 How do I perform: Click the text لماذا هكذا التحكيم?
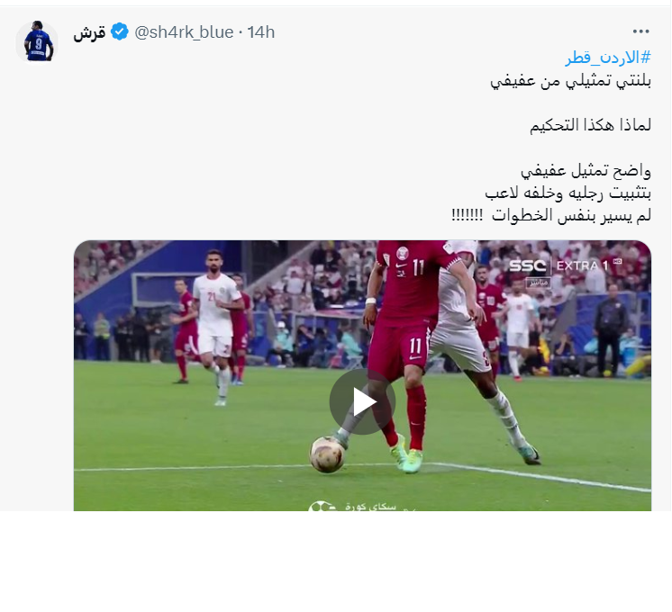(x=590, y=125)
